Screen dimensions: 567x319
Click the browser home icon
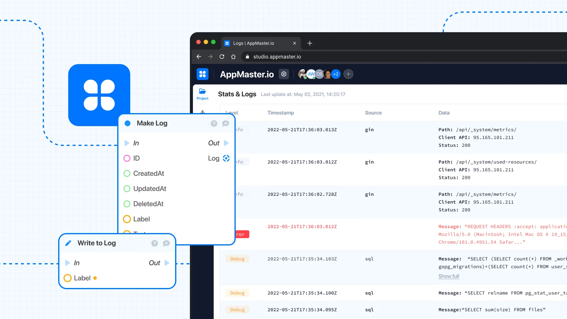[233, 57]
